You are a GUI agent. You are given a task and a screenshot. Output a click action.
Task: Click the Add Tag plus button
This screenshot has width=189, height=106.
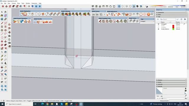tap(158, 19)
